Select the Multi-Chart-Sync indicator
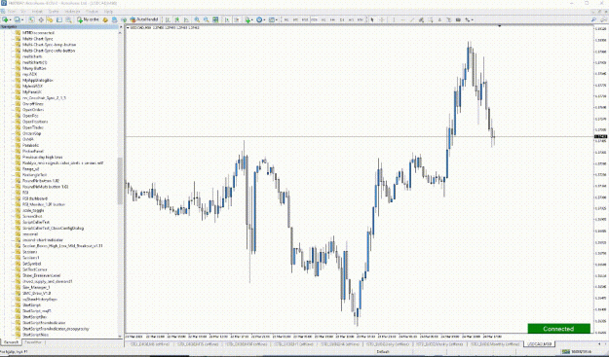The height and width of the screenshot is (357, 609). coord(37,39)
